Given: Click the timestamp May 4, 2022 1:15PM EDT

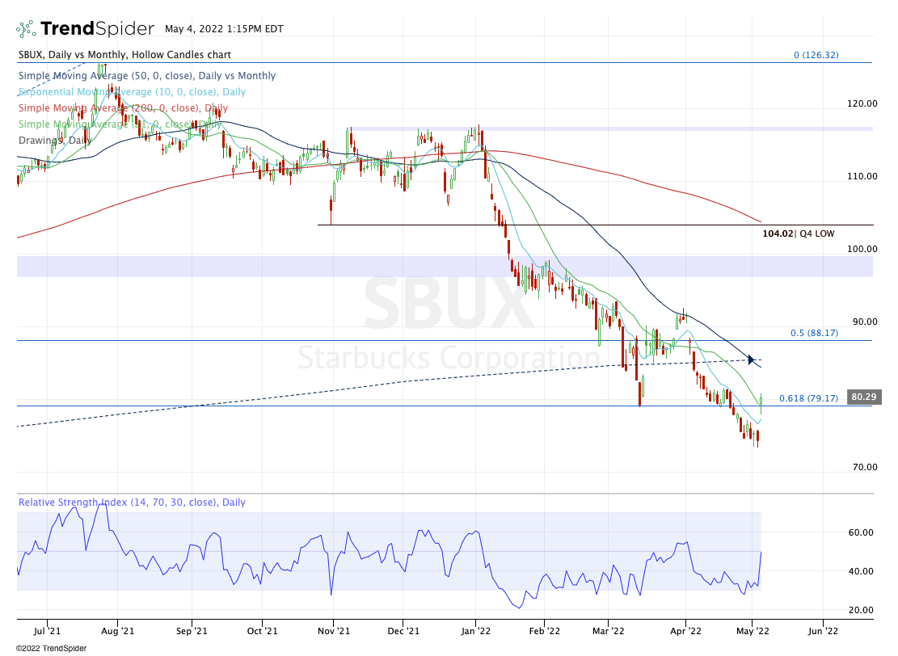Looking at the screenshot, I should point(224,28).
